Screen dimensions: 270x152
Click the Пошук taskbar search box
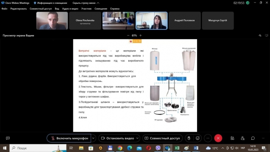click(x=38, y=148)
